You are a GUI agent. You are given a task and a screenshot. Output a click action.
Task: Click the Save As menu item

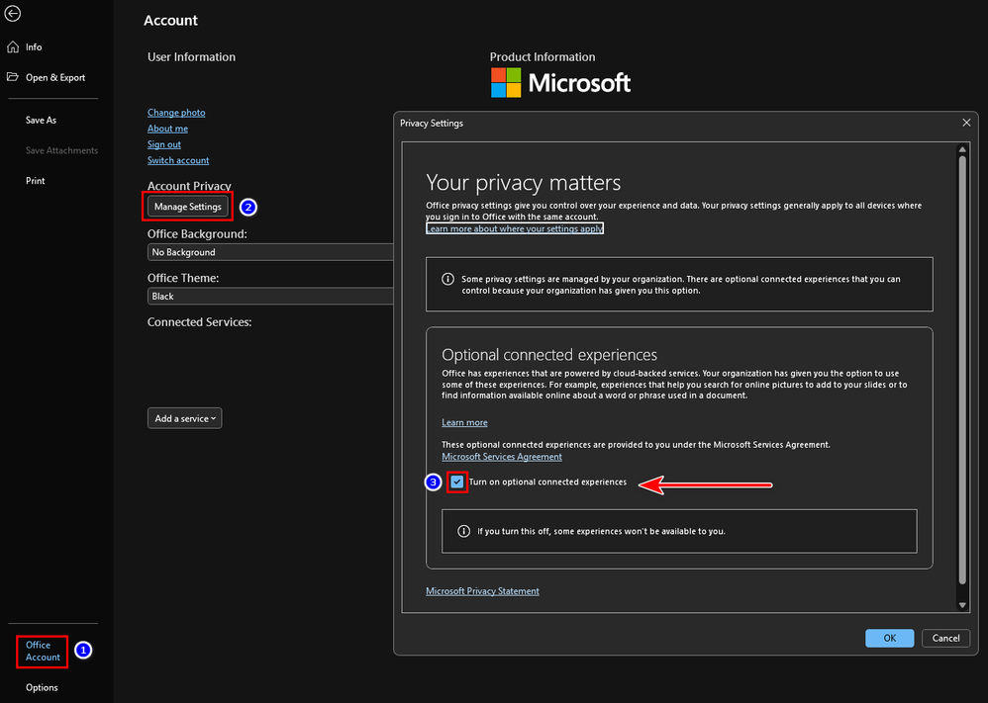click(41, 120)
